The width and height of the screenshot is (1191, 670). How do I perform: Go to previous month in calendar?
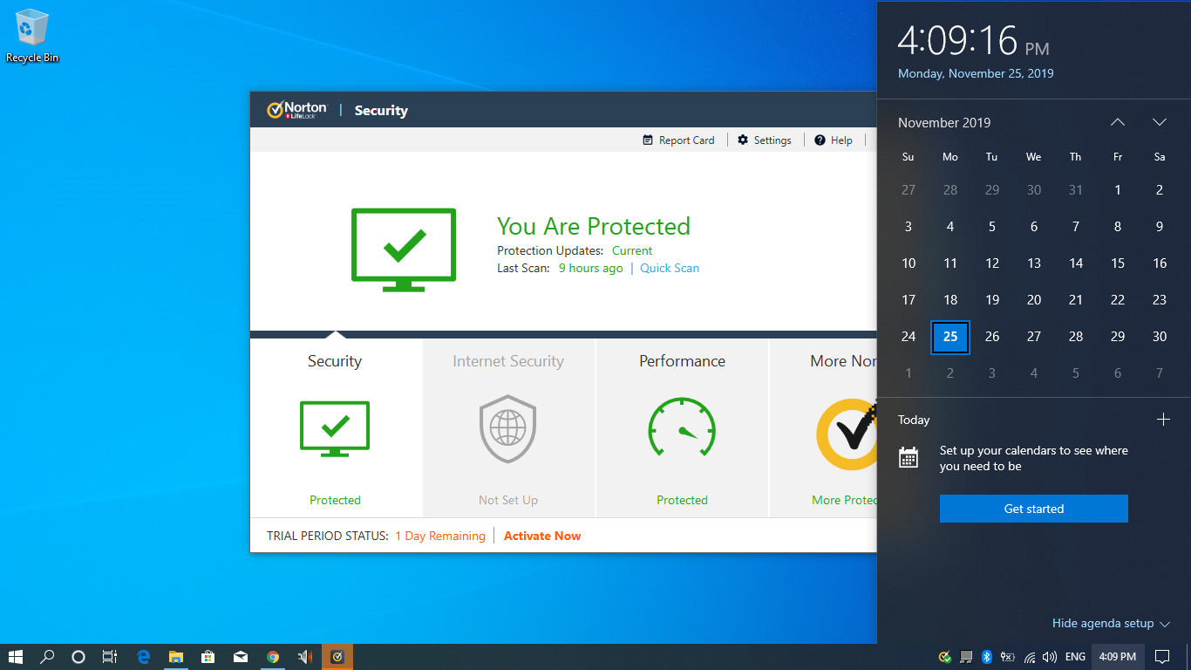[1118, 122]
